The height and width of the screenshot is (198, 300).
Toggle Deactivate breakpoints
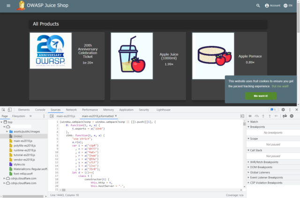285,116
